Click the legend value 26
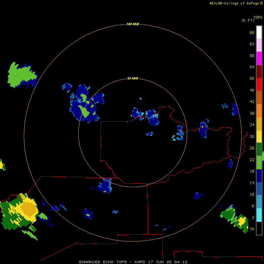 coord(252,148)
